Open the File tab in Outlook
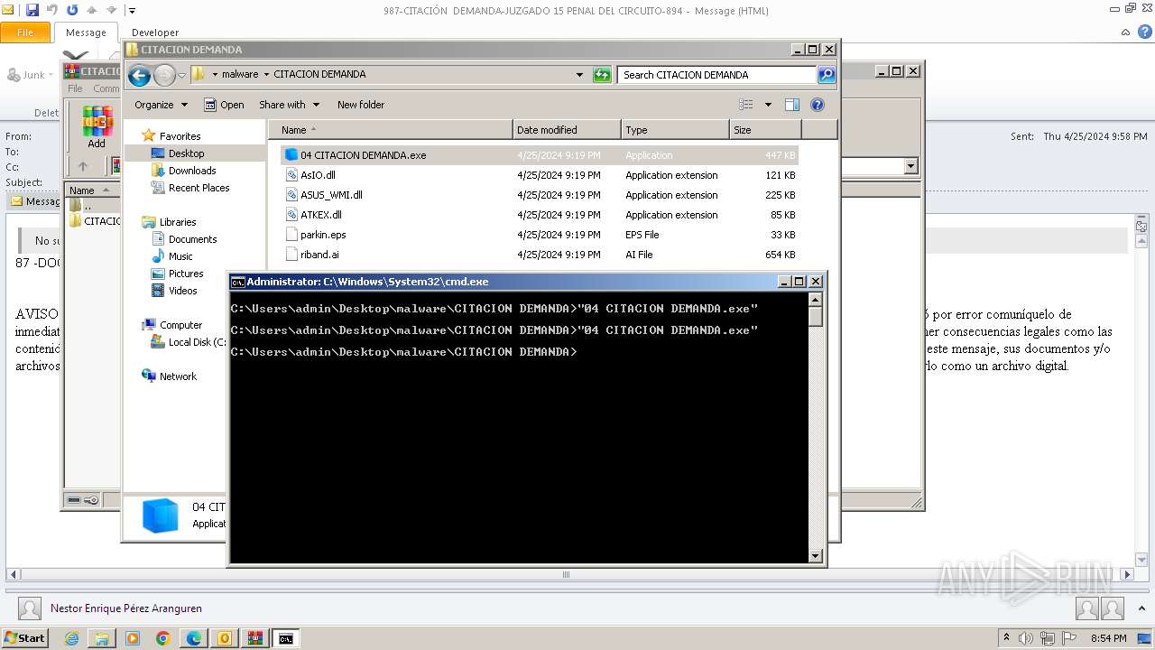 [25, 32]
